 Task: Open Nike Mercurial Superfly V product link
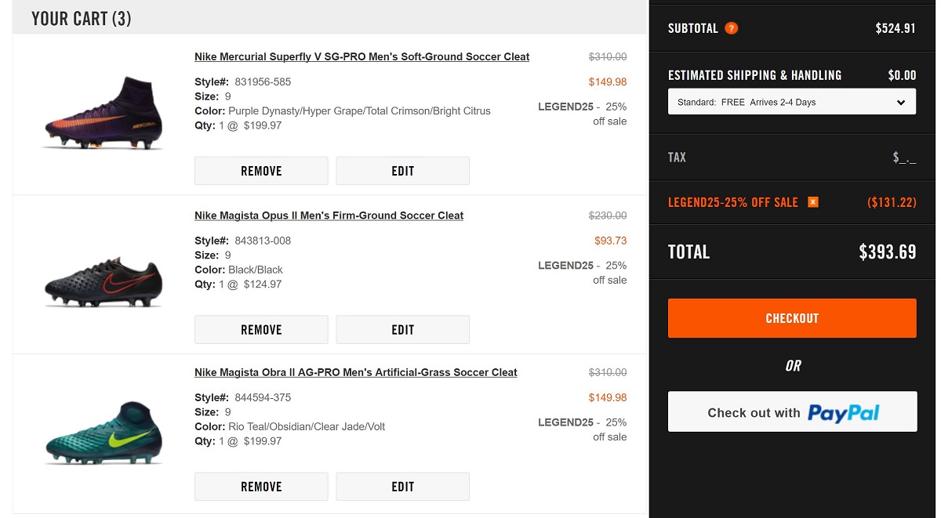click(x=362, y=57)
